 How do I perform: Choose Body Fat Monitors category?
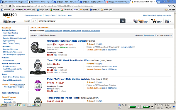coord(10,67)
